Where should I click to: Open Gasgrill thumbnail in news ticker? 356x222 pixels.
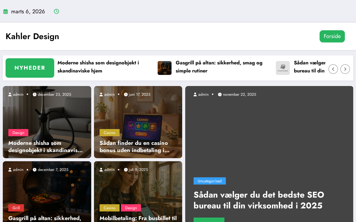pyautogui.click(x=165, y=68)
